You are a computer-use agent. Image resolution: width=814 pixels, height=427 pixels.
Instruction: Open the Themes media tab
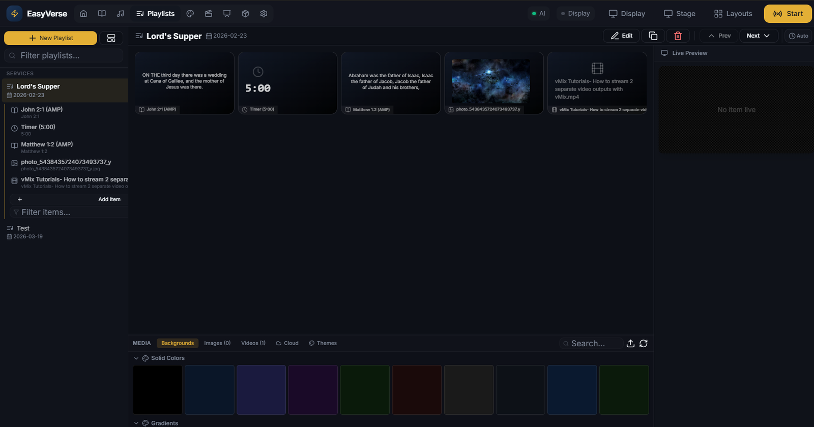(323, 343)
